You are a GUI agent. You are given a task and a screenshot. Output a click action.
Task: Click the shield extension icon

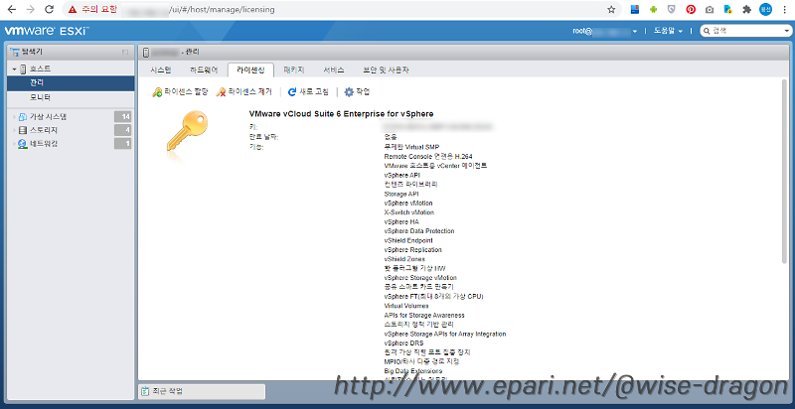[672, 10]
